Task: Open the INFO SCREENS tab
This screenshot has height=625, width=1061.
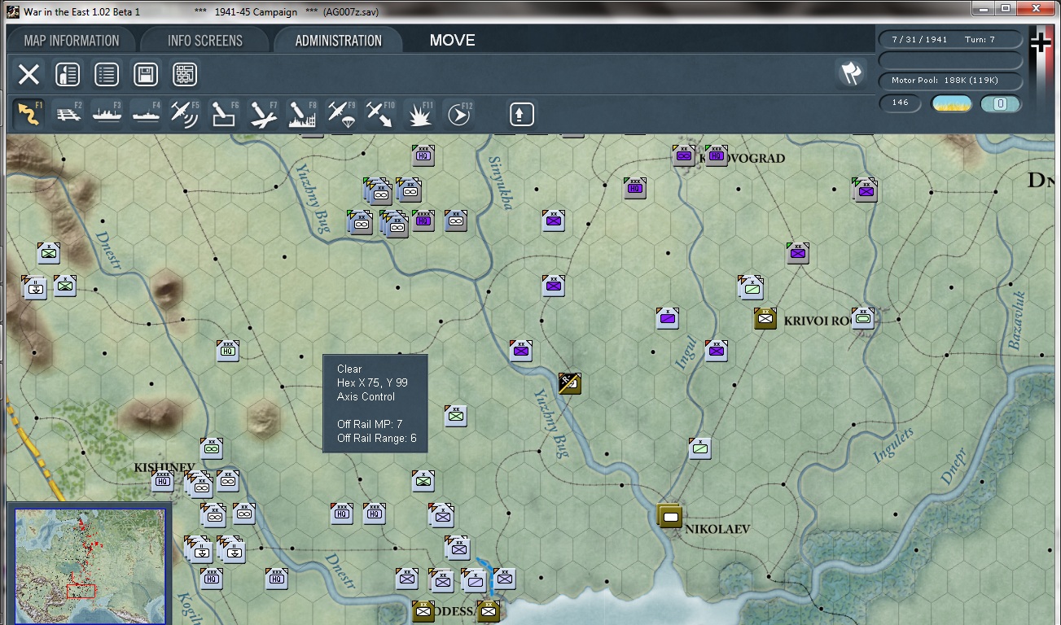Action: tap(205, 41)
